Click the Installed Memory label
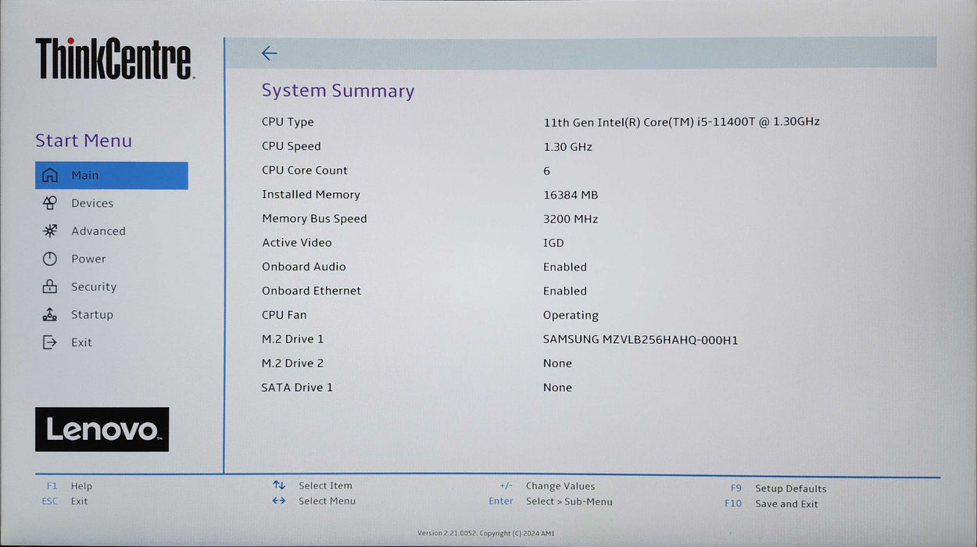 [x=311, y=195]
